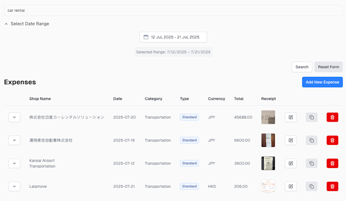This screenshot has height=201, width=346.
Task: Open receipt thumbnail for 45688.00 expense
Action: [268, 117]
